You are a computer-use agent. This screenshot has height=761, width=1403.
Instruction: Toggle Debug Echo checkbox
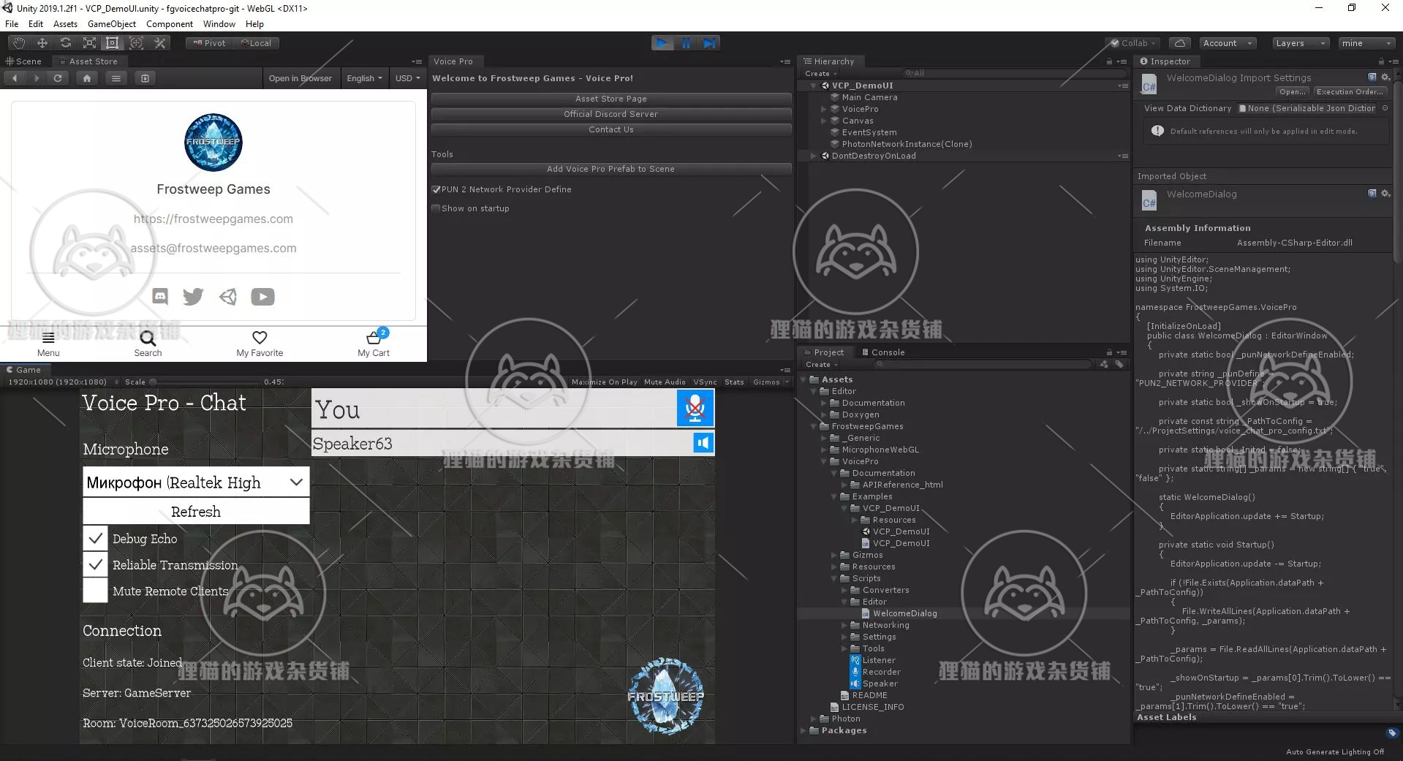(96, 539)
